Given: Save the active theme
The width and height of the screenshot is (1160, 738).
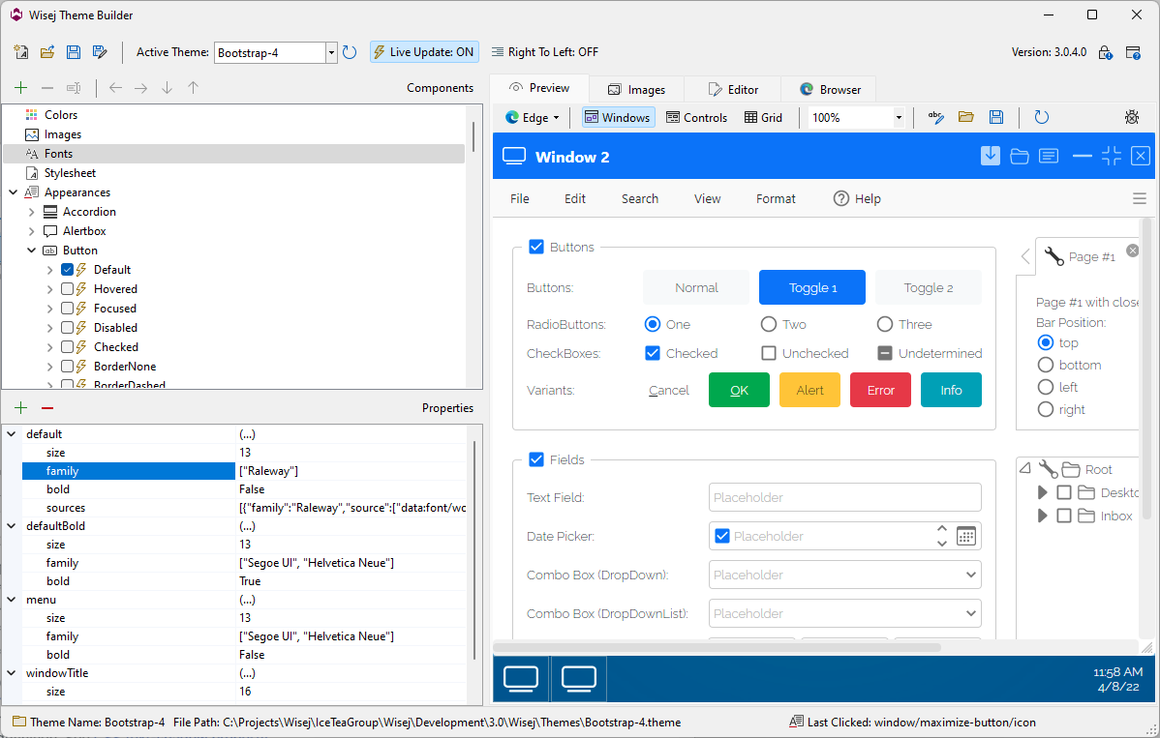Looking at the screenshot, I should (x=74, y=51).
